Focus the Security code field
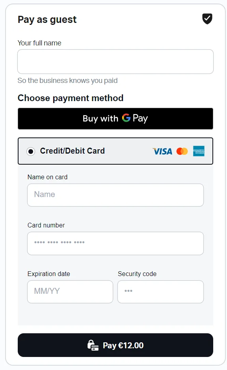The width and height of the screenshot is (227, 370). pos(161,292)
